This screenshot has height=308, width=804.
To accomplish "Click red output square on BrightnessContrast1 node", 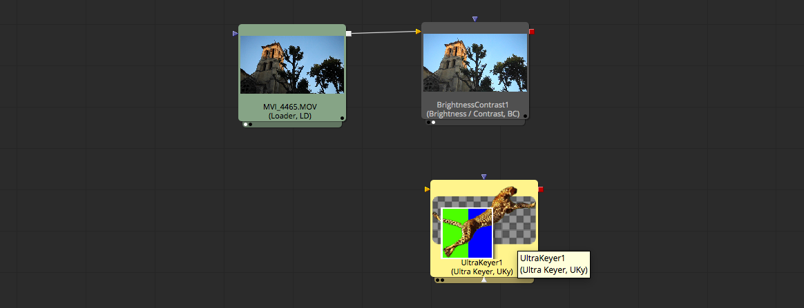I will pos(531,31).
